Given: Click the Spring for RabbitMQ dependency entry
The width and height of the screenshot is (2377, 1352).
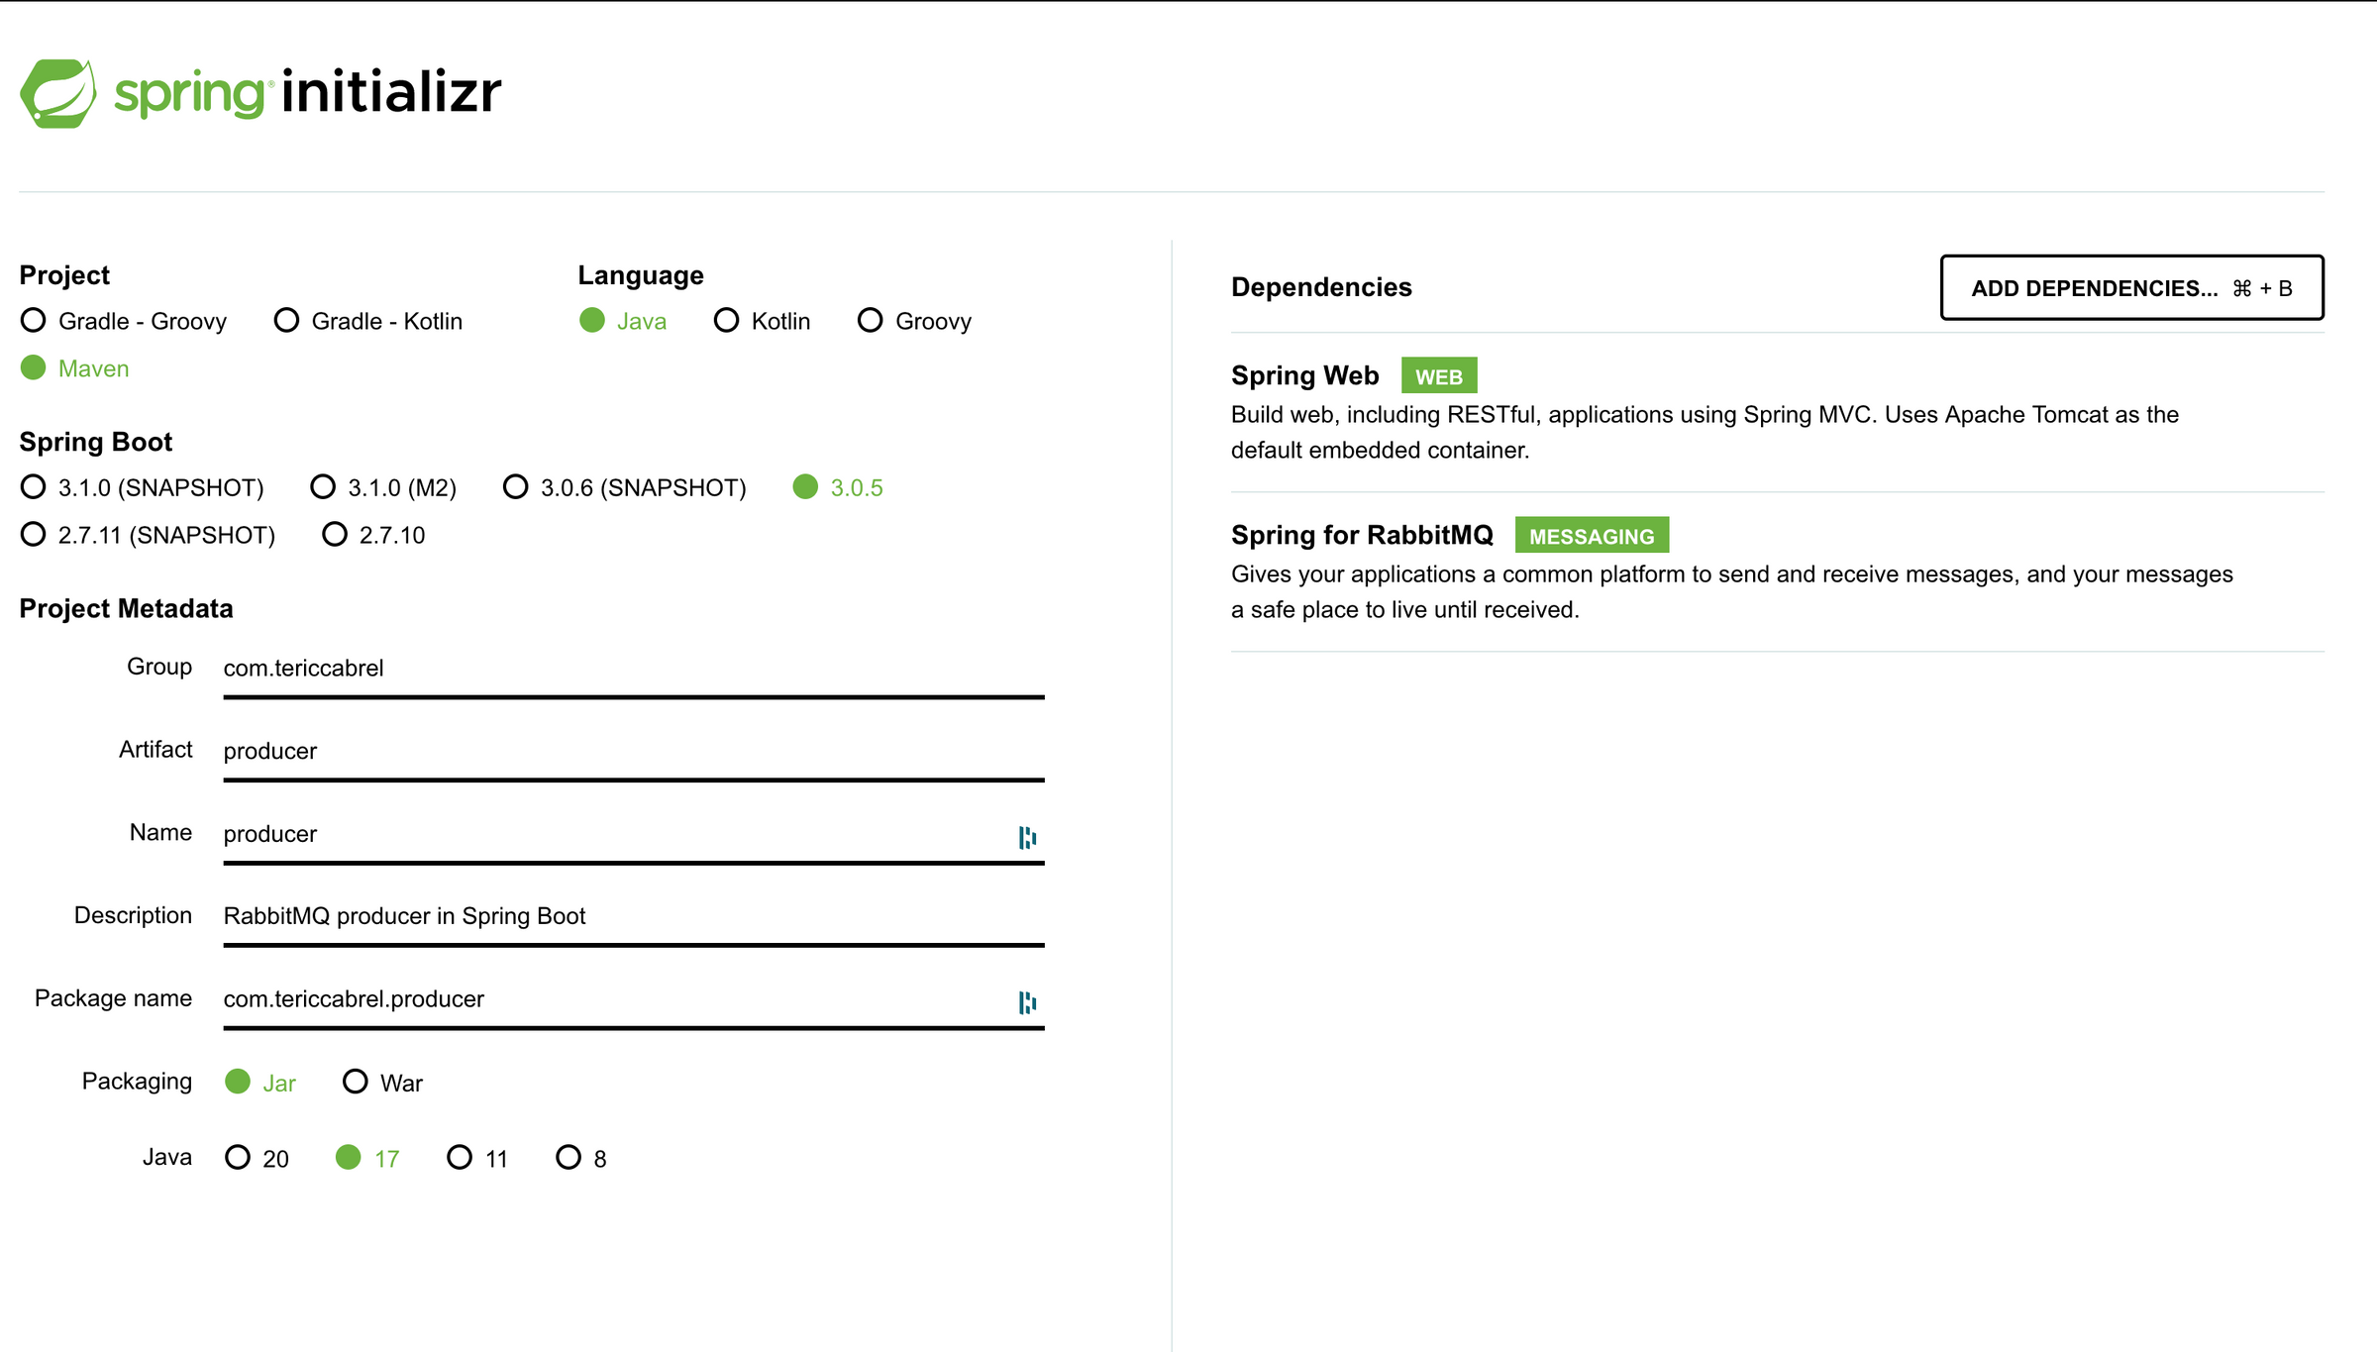Looking at the screenshot, I should tap(1362, 536).
